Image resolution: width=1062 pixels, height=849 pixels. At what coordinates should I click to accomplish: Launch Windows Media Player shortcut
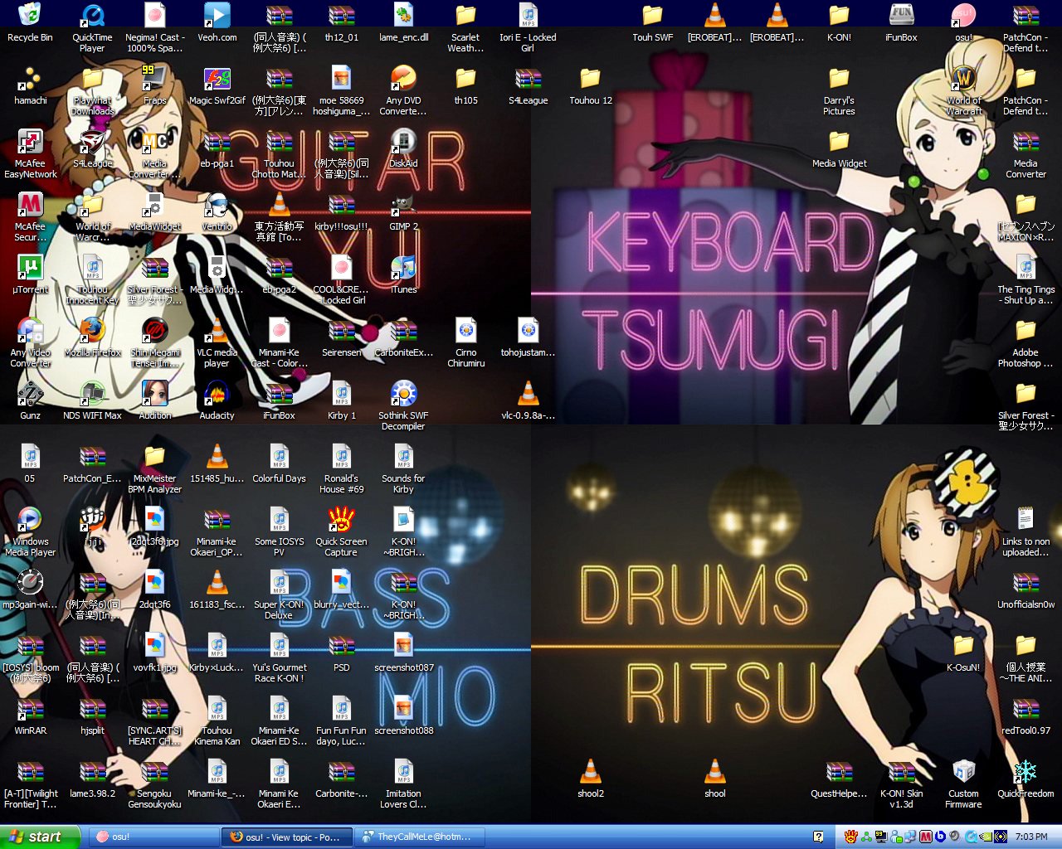30,532
